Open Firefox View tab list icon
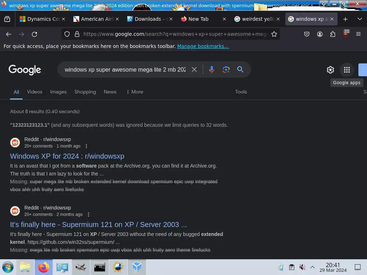Image resolution: width=367 pixels, height=275 pixels. click(x=7, y=19)
